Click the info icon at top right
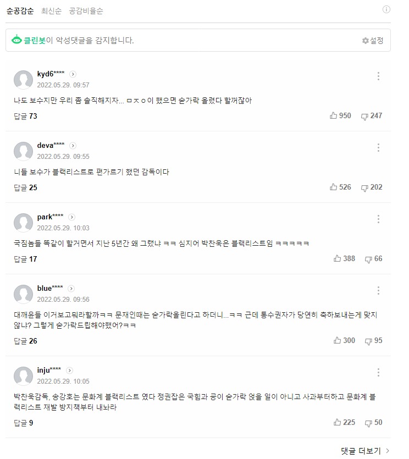The height and width of the screenshot is (459, 409). click(x=386, y=9)
